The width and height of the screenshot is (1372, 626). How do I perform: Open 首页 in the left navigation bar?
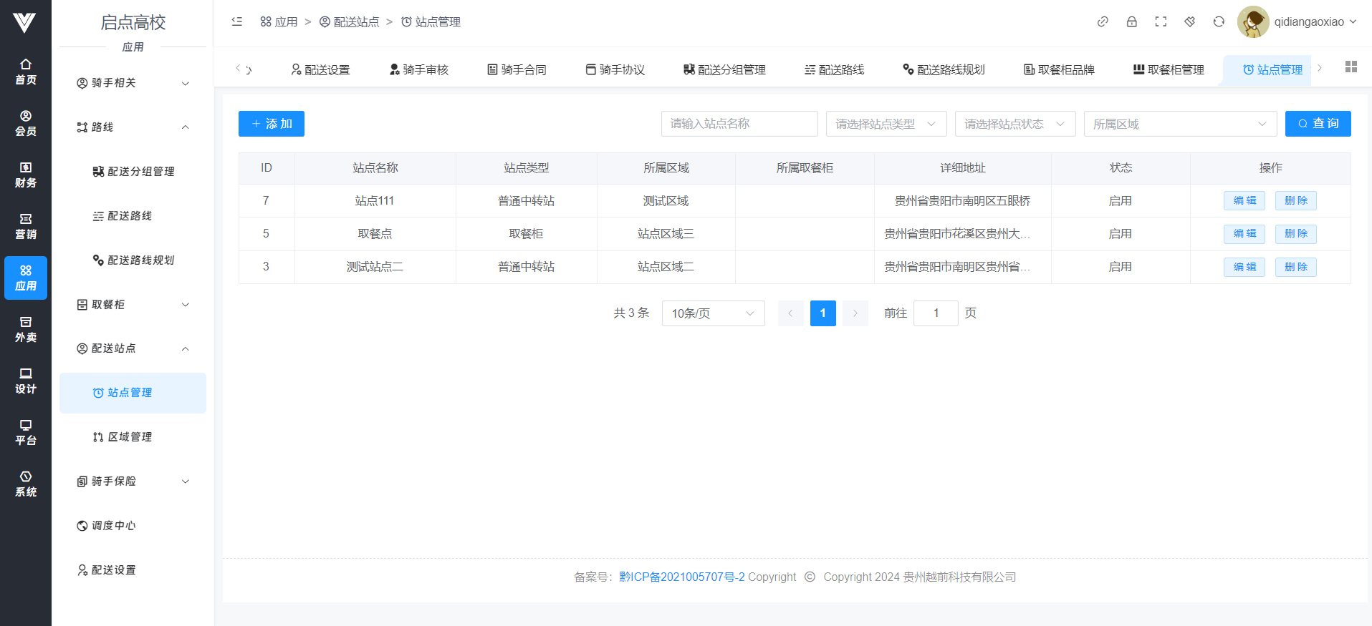tap(26, 72)
